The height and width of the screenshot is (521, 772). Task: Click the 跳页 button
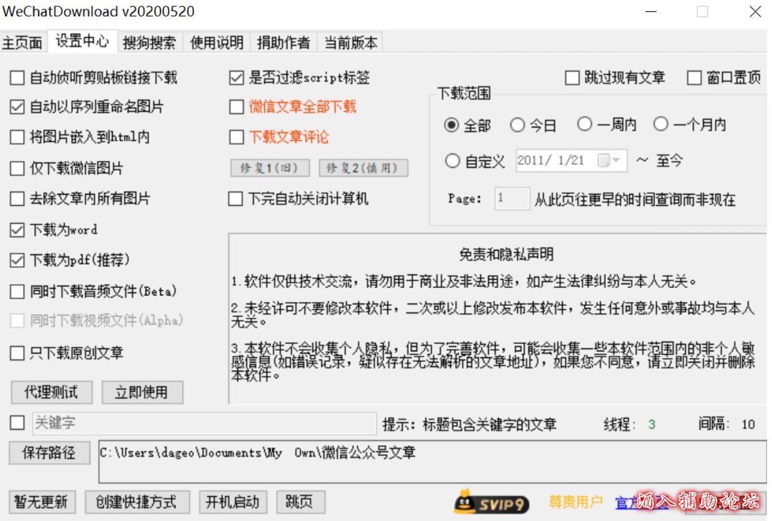coord(300,502)
